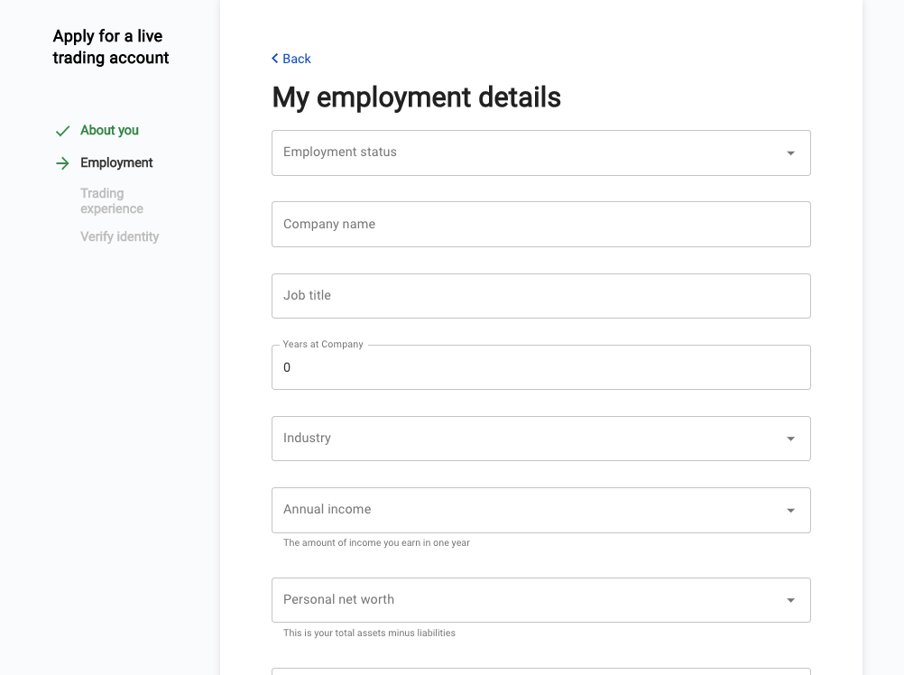Open the Employment status dropdown

[x=540, y=153]
